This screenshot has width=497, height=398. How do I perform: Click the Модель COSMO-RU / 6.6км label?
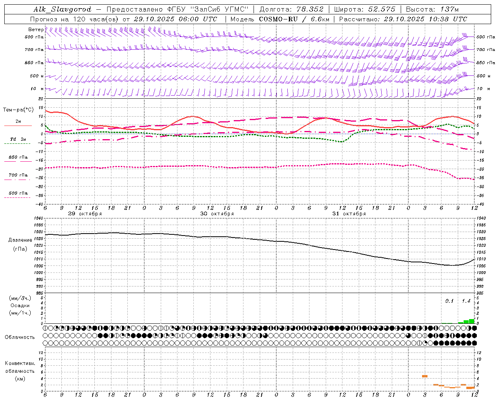click(x=280, y=19)
